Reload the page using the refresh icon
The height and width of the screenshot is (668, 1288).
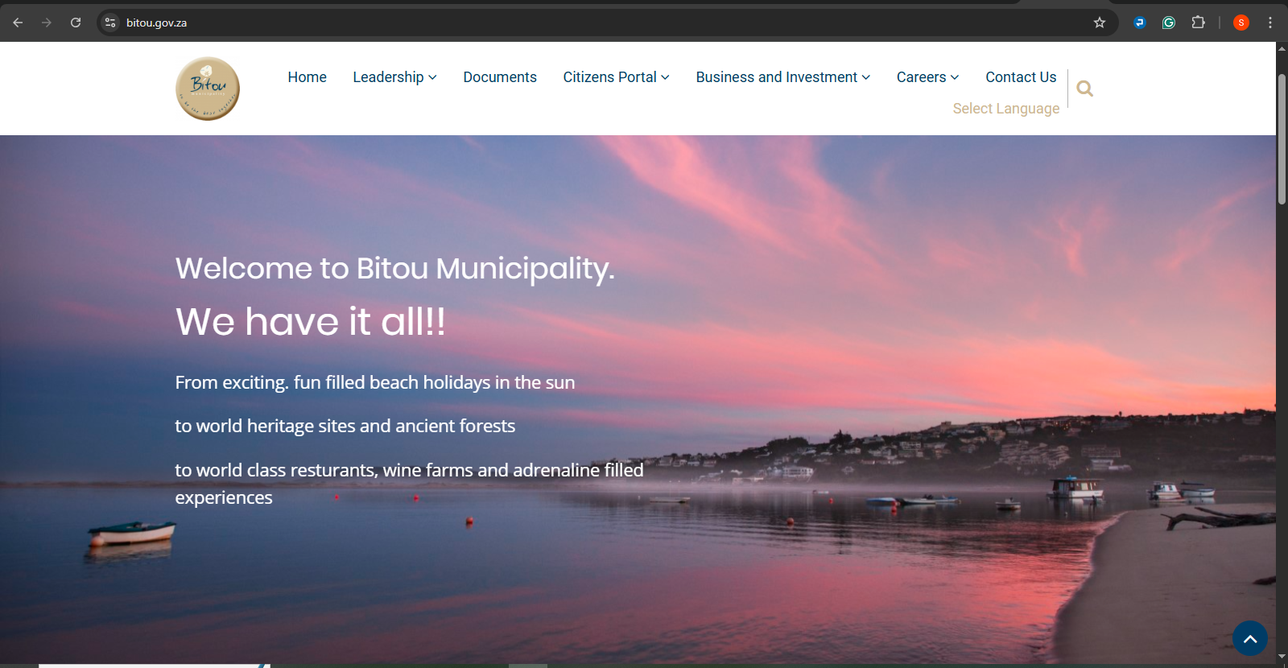(76, 23)
